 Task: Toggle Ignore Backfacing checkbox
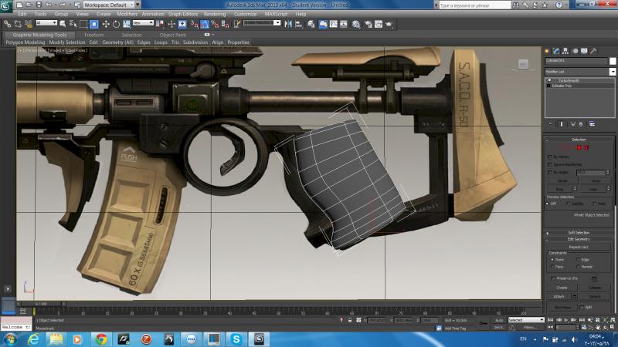(550, 164)
